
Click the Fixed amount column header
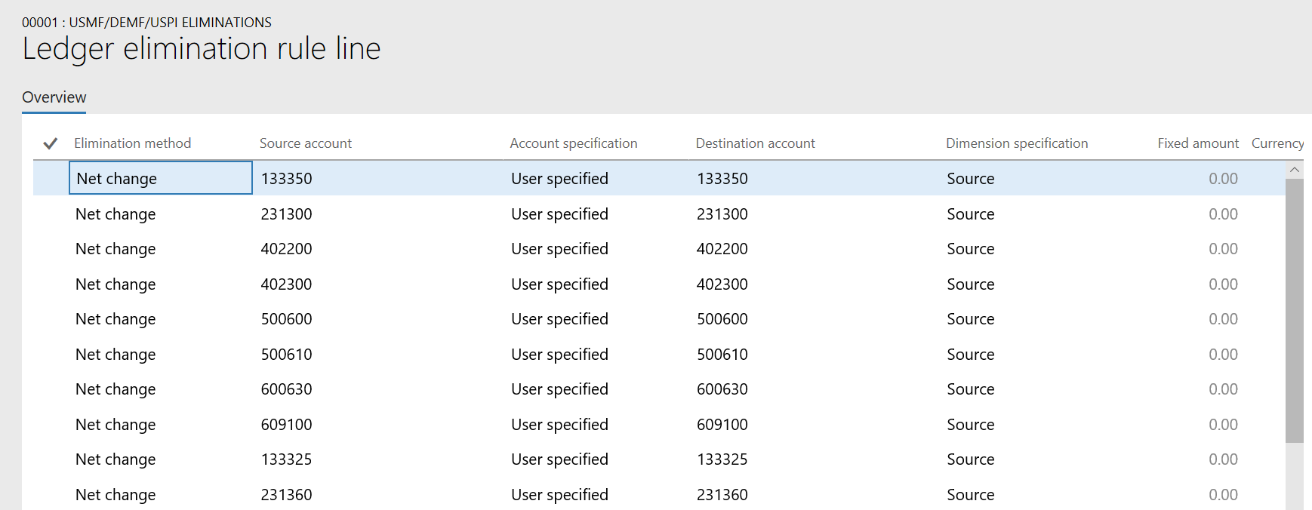tap(1198, 143)
